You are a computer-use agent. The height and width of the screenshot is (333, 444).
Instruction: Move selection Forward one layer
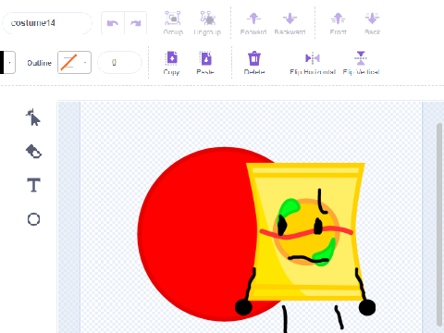click(x=253, y=23)
